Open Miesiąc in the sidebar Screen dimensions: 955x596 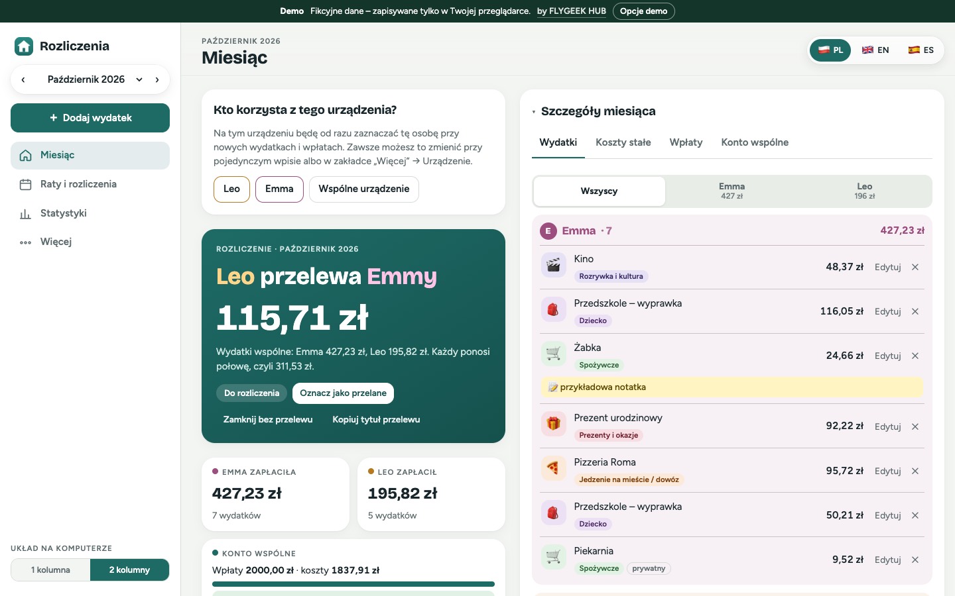point(90,155)
